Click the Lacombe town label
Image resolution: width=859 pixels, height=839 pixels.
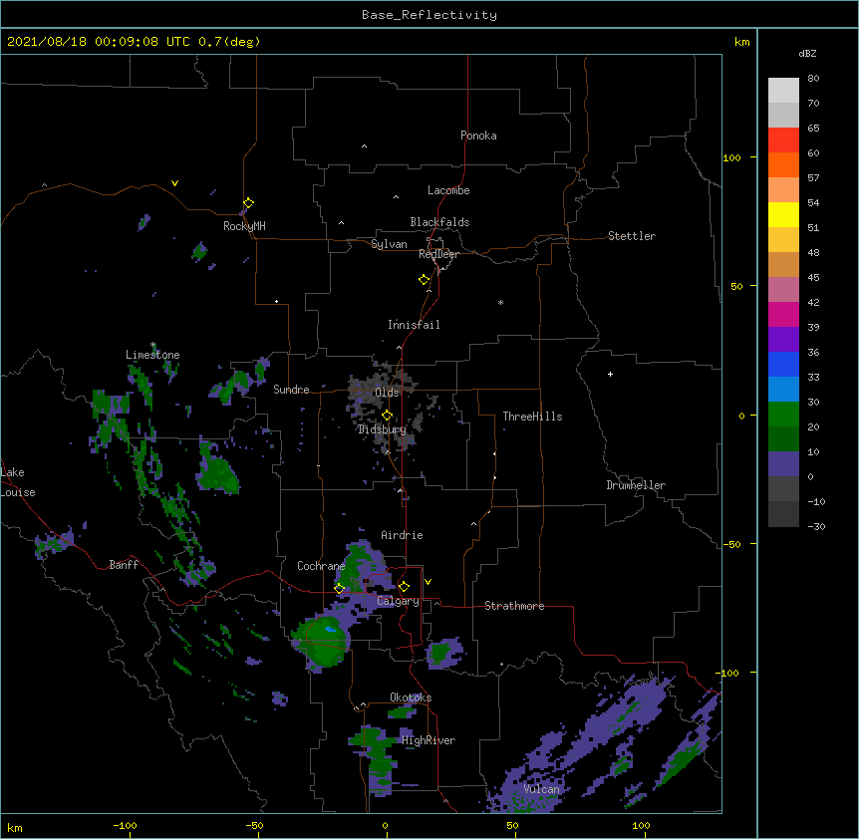pos(448,190)
